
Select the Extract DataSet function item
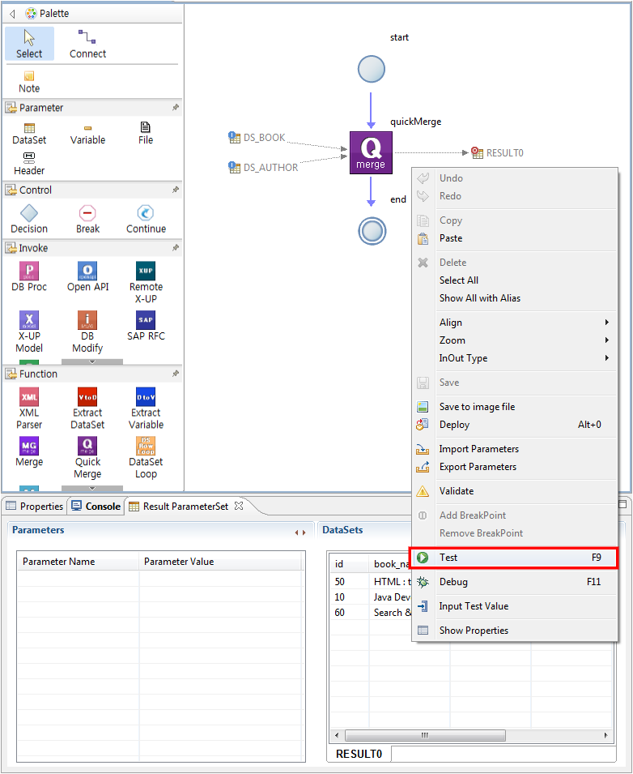click(87, 408)
